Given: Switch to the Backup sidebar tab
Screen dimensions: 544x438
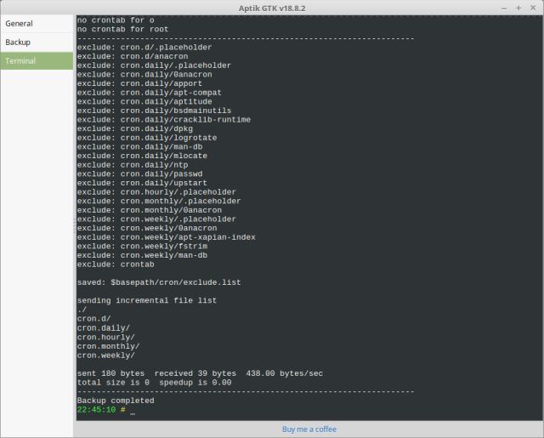Looking at the screenshot, I should coord(37,43).
